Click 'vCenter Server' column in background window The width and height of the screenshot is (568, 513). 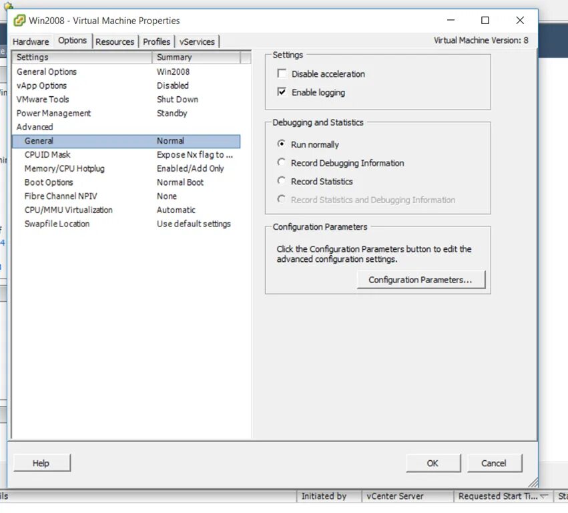click(x=408, y=496)
